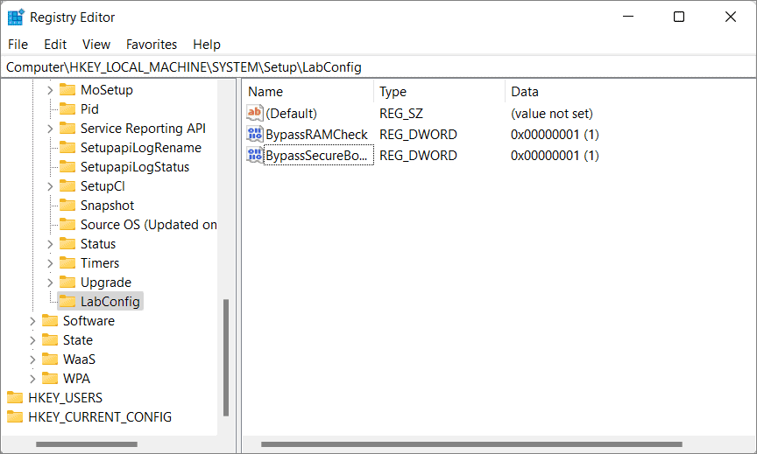Open the Help menu

click(207, 45)
